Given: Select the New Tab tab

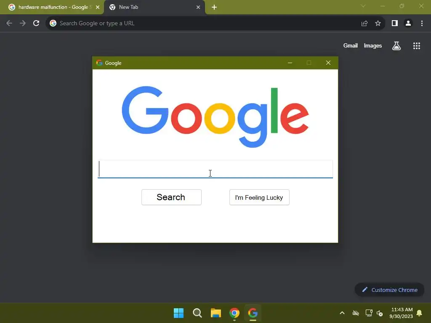Looking at the screenshot, I should 154,8.
